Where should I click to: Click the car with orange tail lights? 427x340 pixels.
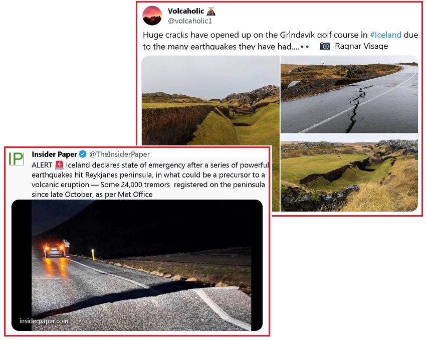pyautogui.click(x=55, y=250)
